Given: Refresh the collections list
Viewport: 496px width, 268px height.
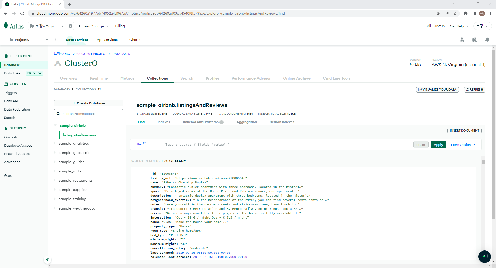Looking at the screenshot, I should [475, 90].
